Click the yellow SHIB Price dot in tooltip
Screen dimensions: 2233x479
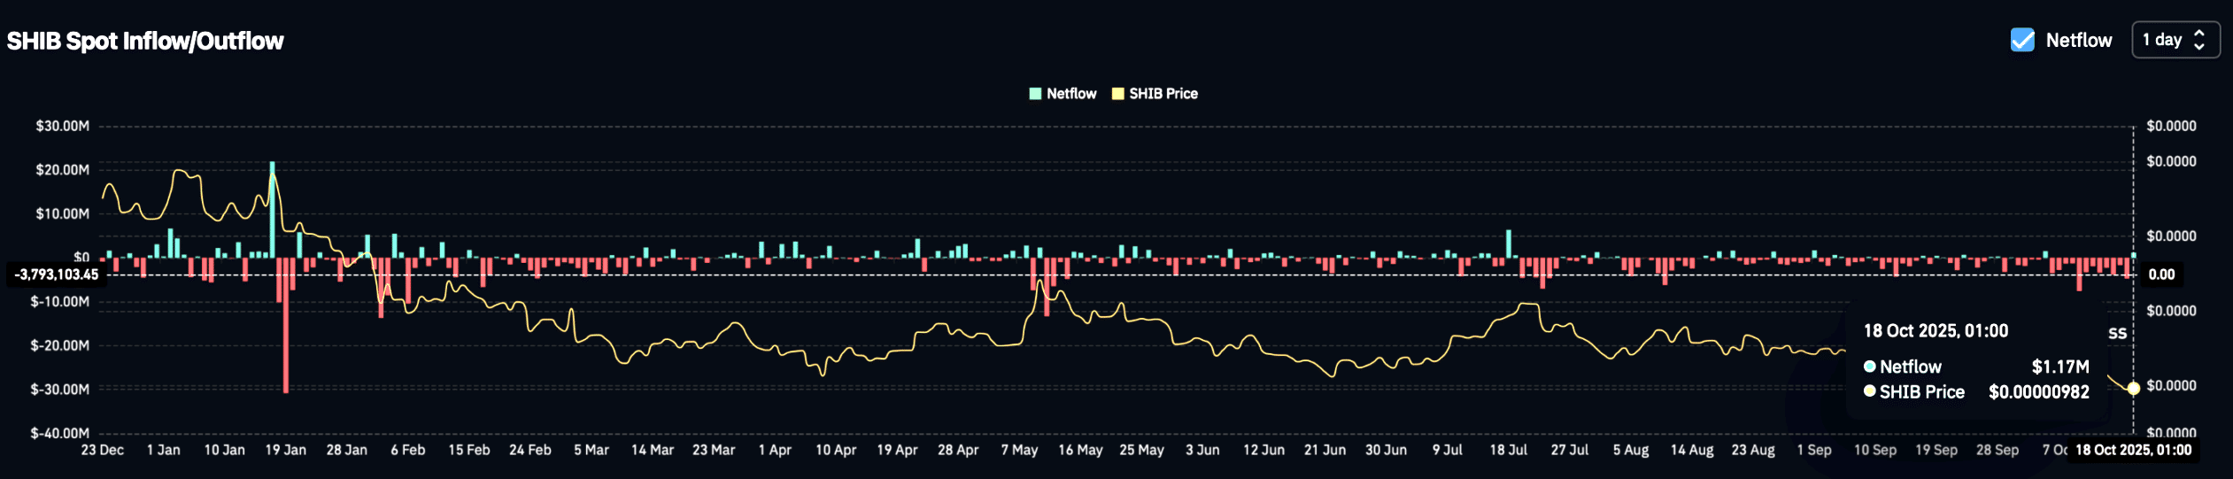tap(1870, 391)
